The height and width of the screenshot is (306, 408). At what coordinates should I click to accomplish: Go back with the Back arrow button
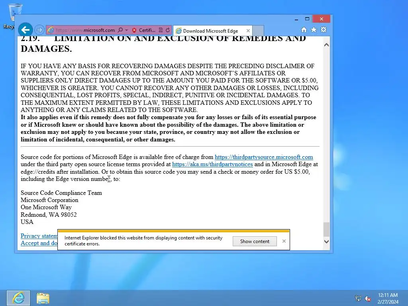pyautogui.click(x=25, y=30)
